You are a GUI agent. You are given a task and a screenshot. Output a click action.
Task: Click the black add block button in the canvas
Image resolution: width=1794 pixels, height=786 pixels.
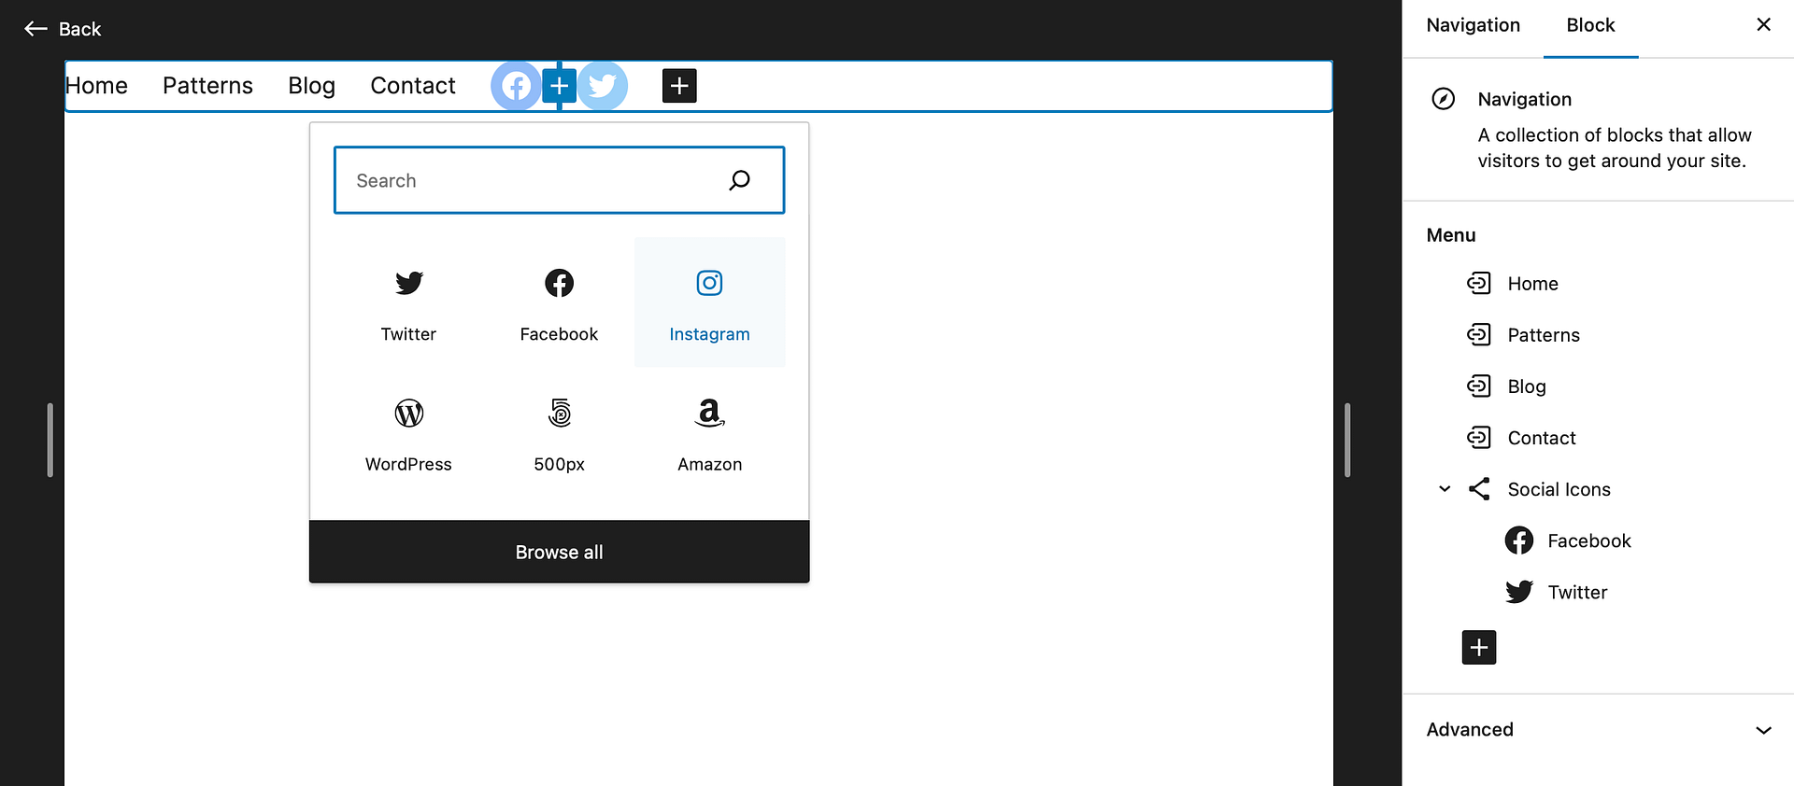click(x=679, y=86)
